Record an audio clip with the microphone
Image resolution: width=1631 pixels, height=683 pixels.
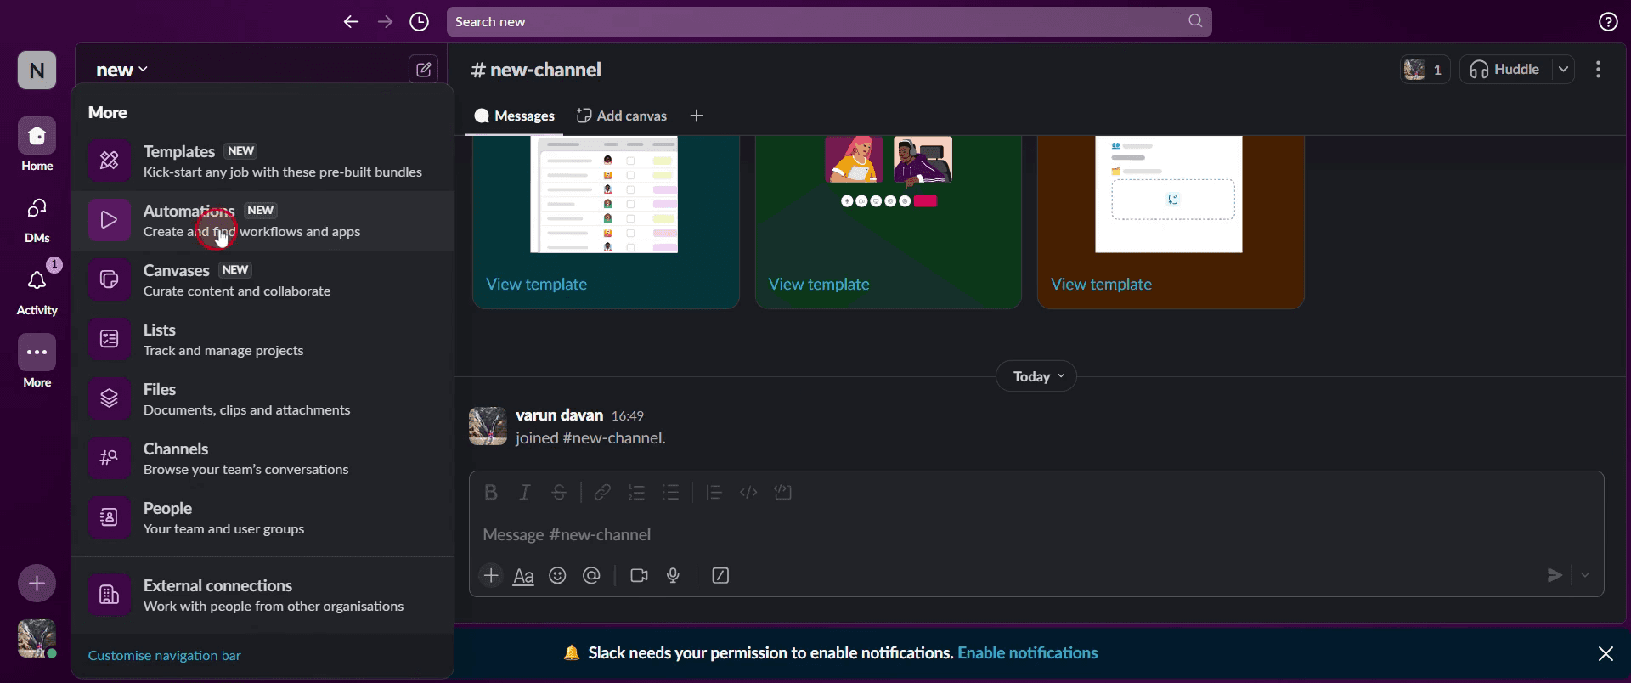(674, 576)
